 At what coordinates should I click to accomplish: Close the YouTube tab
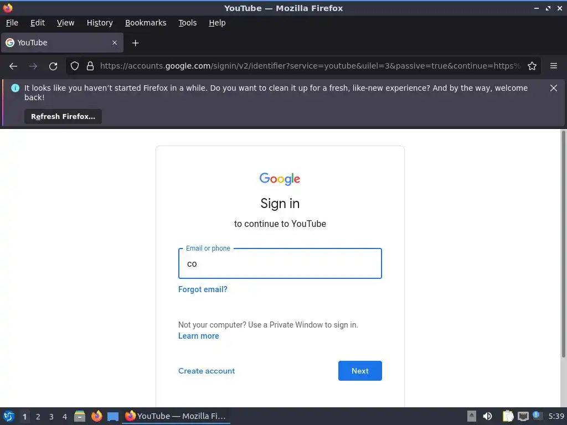tap(115, 43)
